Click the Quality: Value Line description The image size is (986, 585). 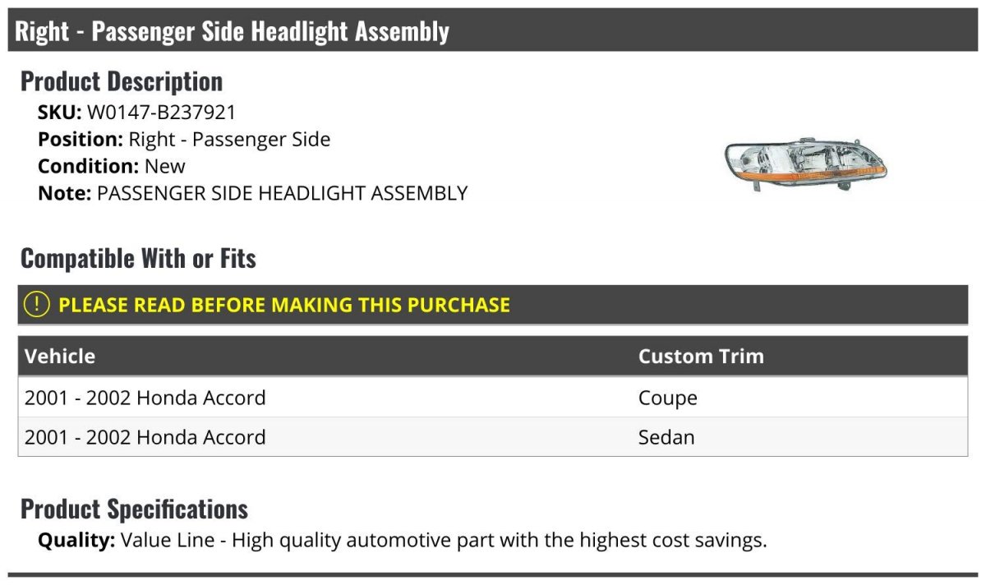click(403, 541)
